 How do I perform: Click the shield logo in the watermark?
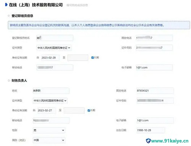tap(148, 141)
